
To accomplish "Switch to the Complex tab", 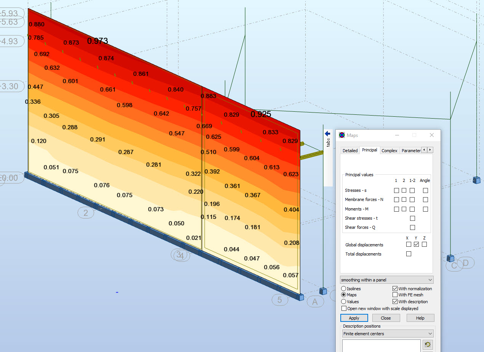I will coord(389,150).
